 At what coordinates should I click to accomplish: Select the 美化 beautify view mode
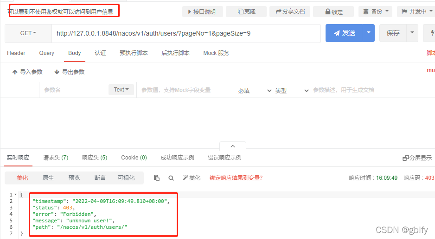(22, 178)
